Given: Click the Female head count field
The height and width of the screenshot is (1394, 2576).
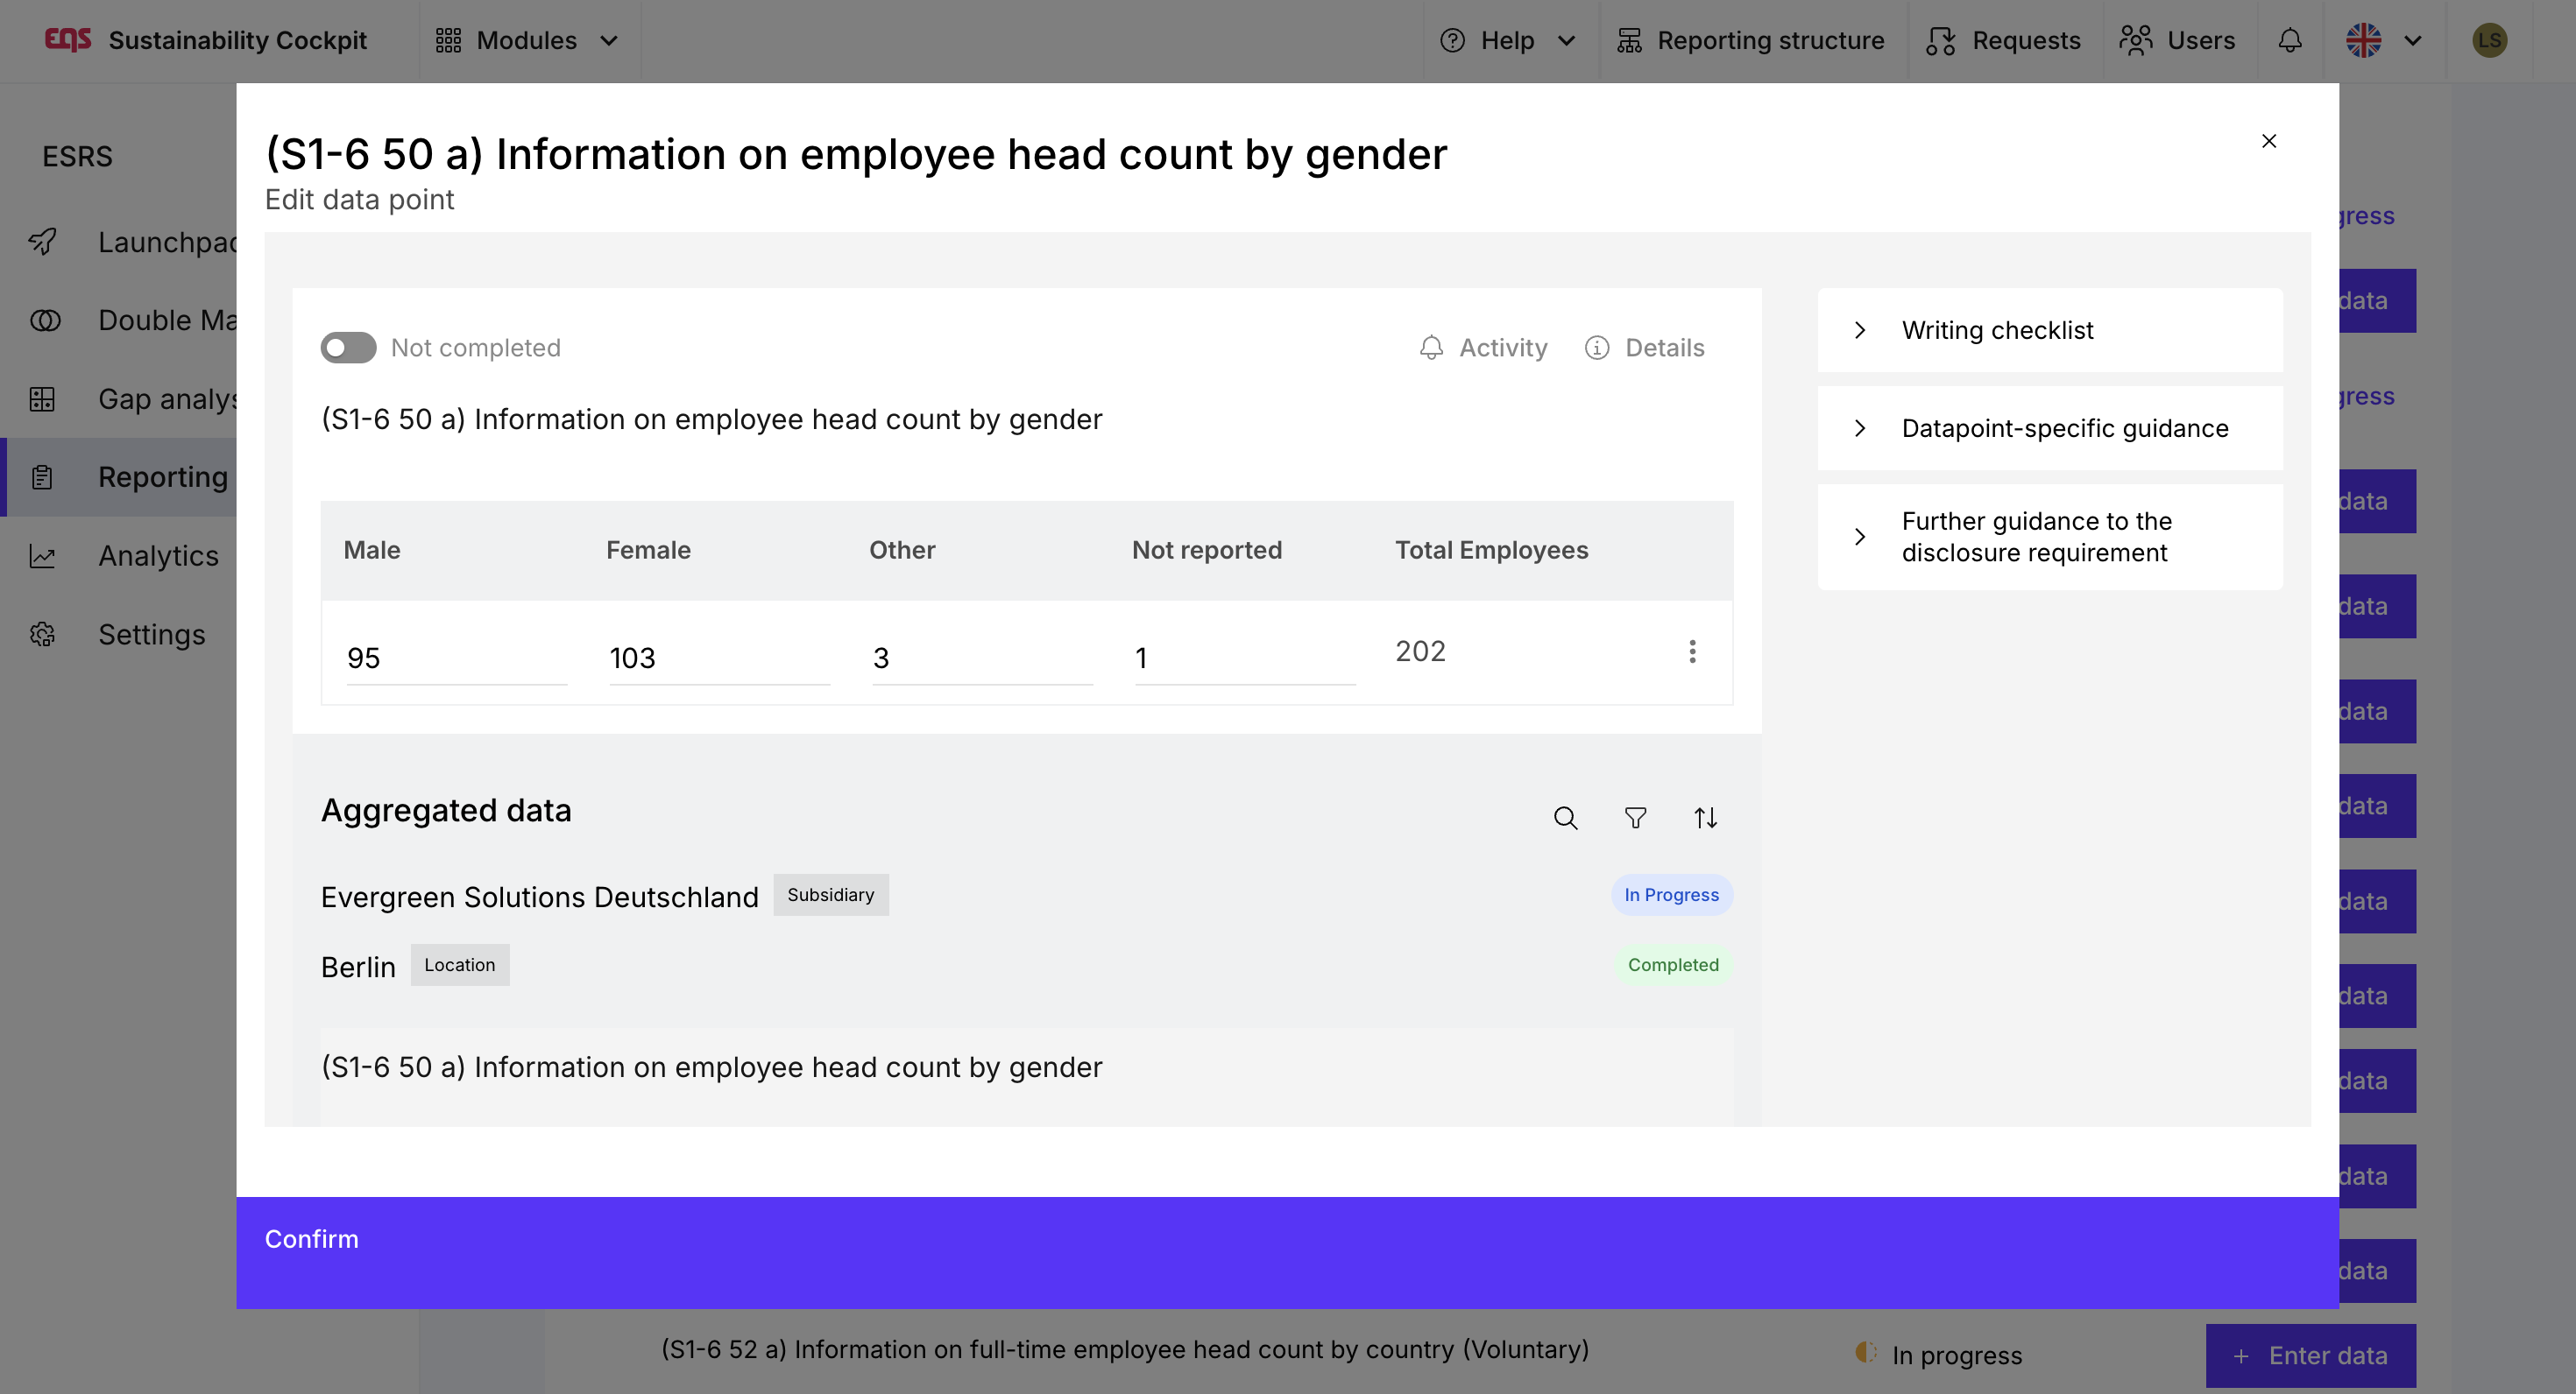Looking at the screenshot, I should pyautogui.click(x=718, y=658).
